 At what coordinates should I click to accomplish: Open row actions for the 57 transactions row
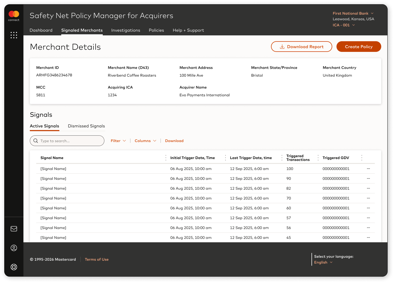click(x=368, y=218)
